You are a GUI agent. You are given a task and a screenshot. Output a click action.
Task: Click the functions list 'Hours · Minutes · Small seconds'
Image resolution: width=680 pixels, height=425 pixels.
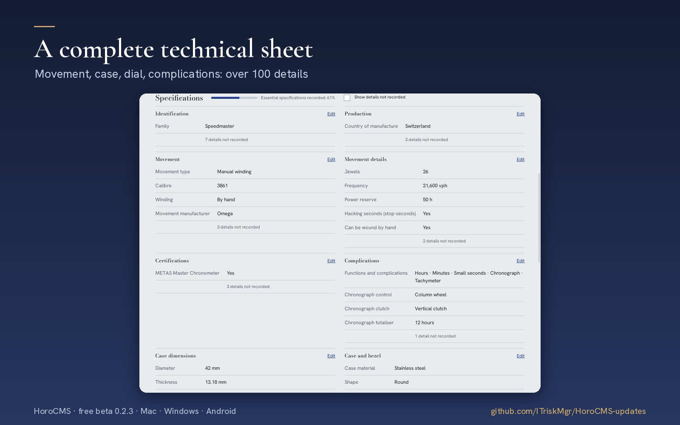click(450, 273)
